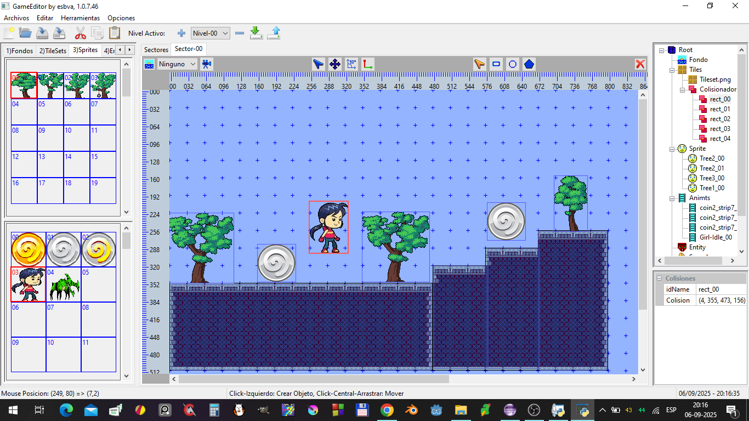Screen dimensions: 749x421
Task: Select the tree sprite thumbnail in cell 01
Action: [51, 86]
